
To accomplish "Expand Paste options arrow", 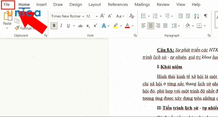I will tap(7, 28).
